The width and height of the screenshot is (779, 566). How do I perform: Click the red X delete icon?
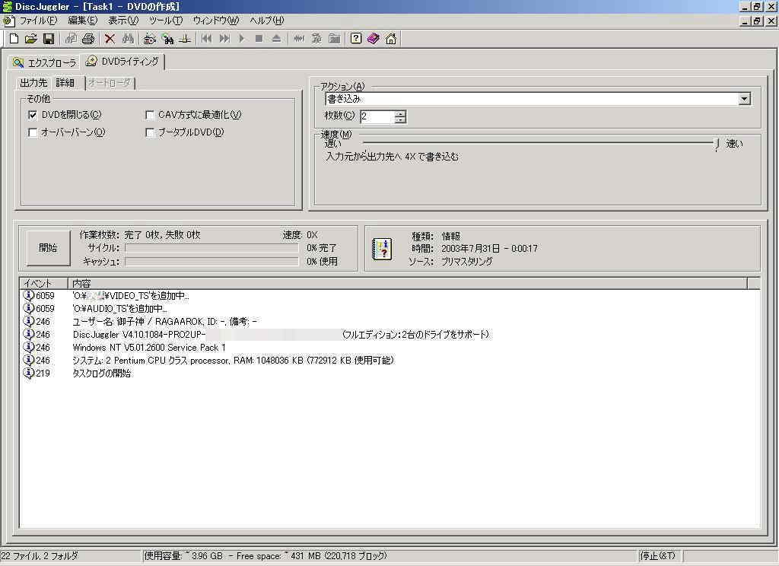pyautogui.click(x=110, y=39)
